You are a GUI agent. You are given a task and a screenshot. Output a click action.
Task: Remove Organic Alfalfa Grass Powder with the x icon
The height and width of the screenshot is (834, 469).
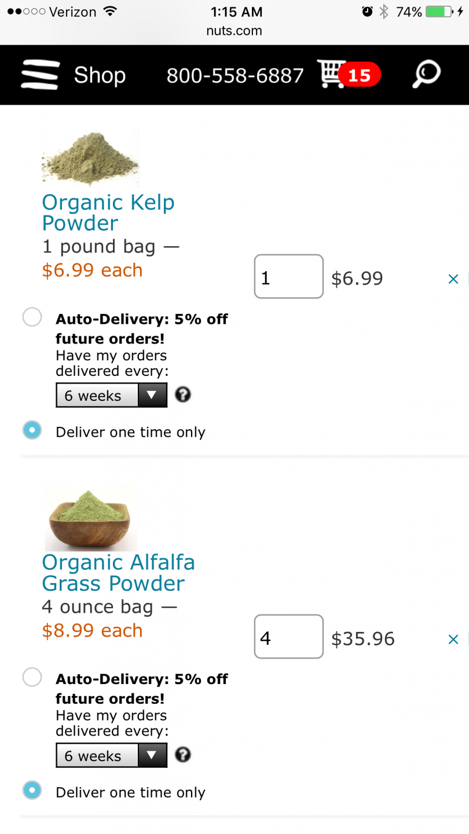453,639
